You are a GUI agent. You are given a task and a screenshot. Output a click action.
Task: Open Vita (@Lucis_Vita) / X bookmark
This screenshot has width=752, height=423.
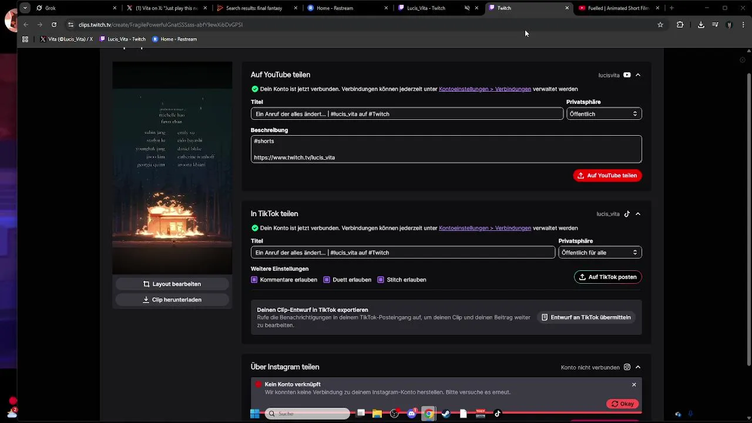coord(66,39)
